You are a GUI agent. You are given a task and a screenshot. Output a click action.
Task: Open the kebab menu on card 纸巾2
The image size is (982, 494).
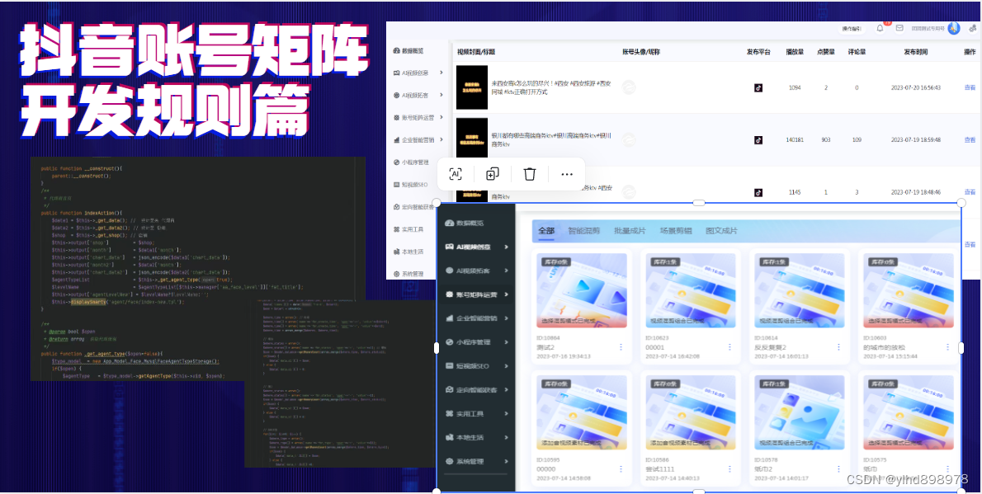(x=838, y=469)
